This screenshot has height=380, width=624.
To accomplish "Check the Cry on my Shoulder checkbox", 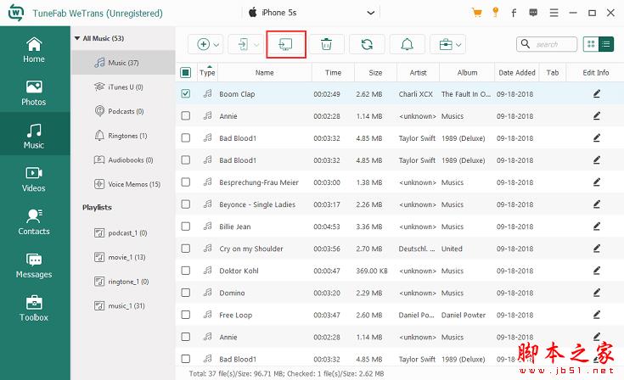I will [185, 249].
